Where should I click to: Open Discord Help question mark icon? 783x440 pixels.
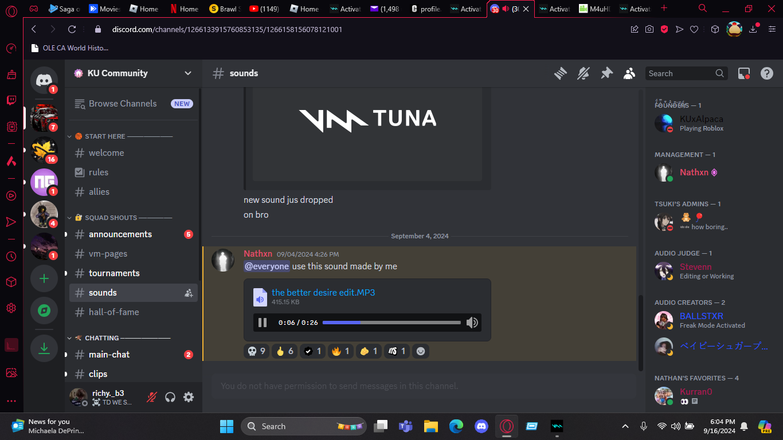767,73
